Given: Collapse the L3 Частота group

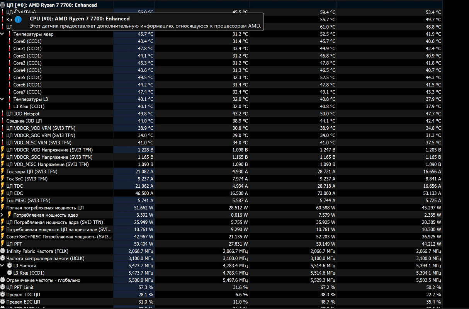Looking at the screenshot, I should [x=2, y=266].
